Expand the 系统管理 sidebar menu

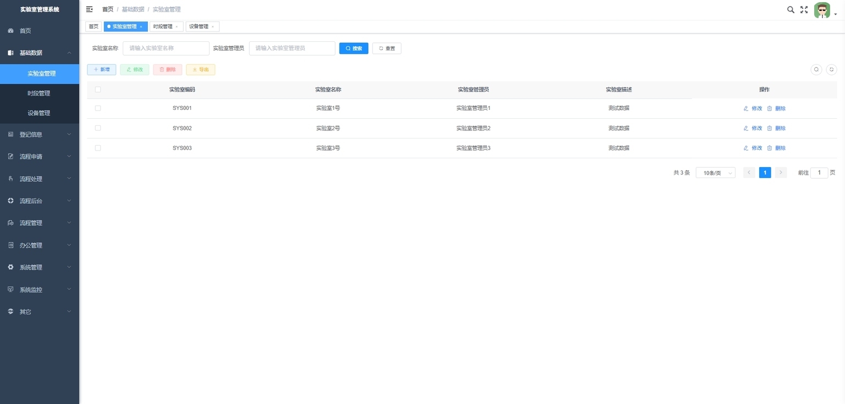40,267
